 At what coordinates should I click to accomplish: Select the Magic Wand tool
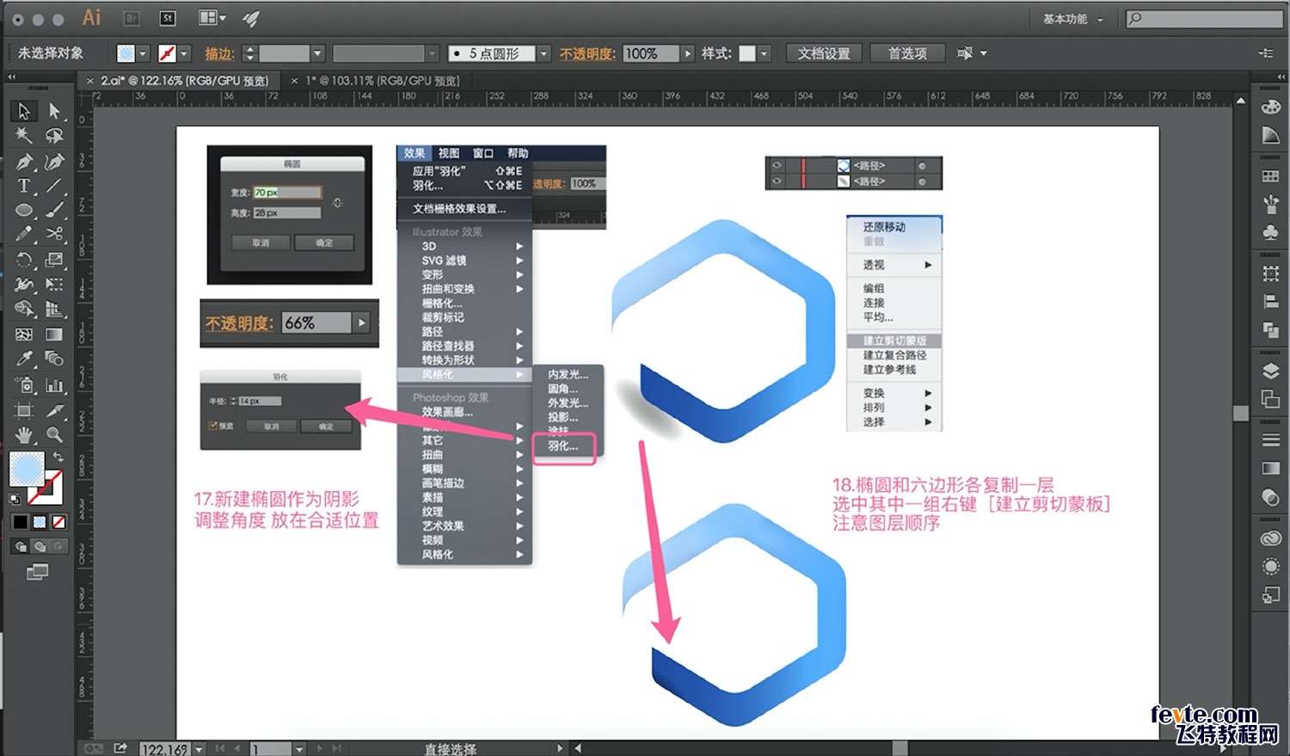pyautogui.click(x=24, y=136)
